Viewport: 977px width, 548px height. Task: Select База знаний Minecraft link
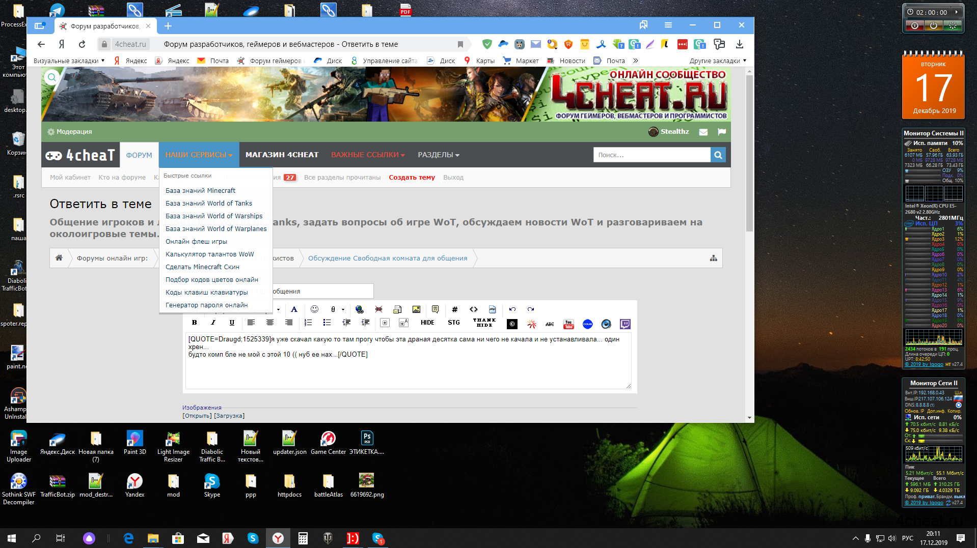point(200,190)
